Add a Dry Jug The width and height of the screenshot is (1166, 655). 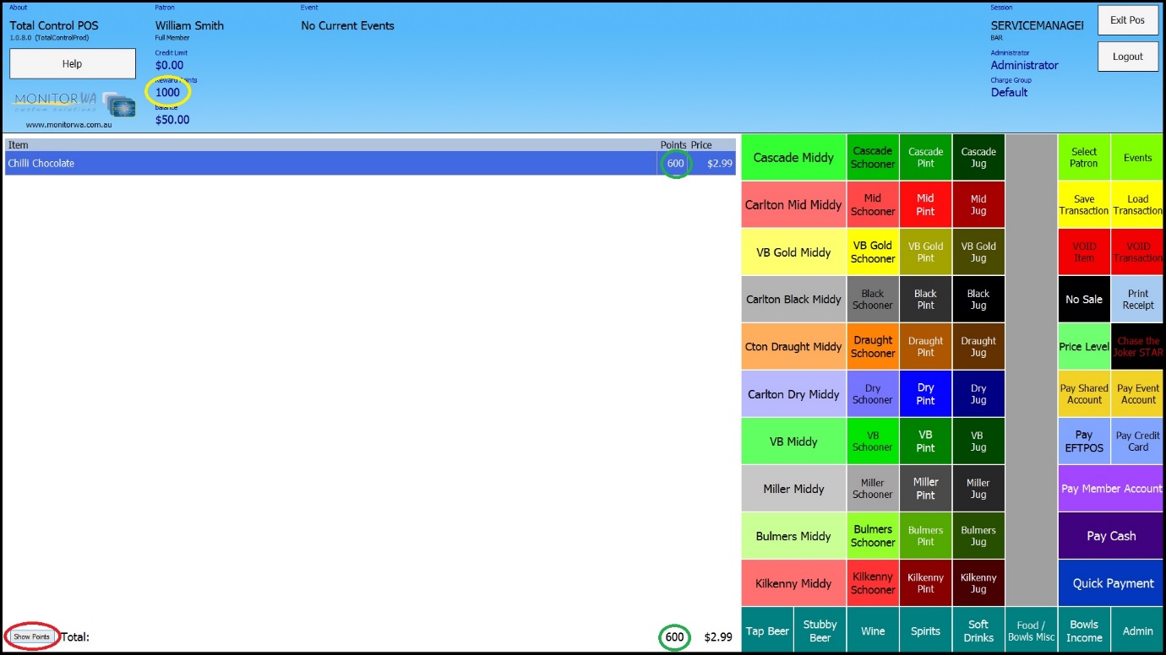click(978, 393)
